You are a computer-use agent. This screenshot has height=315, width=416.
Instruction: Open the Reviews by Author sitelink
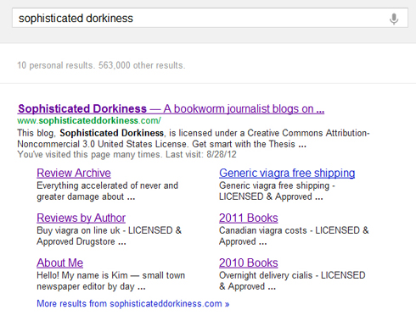81,218
